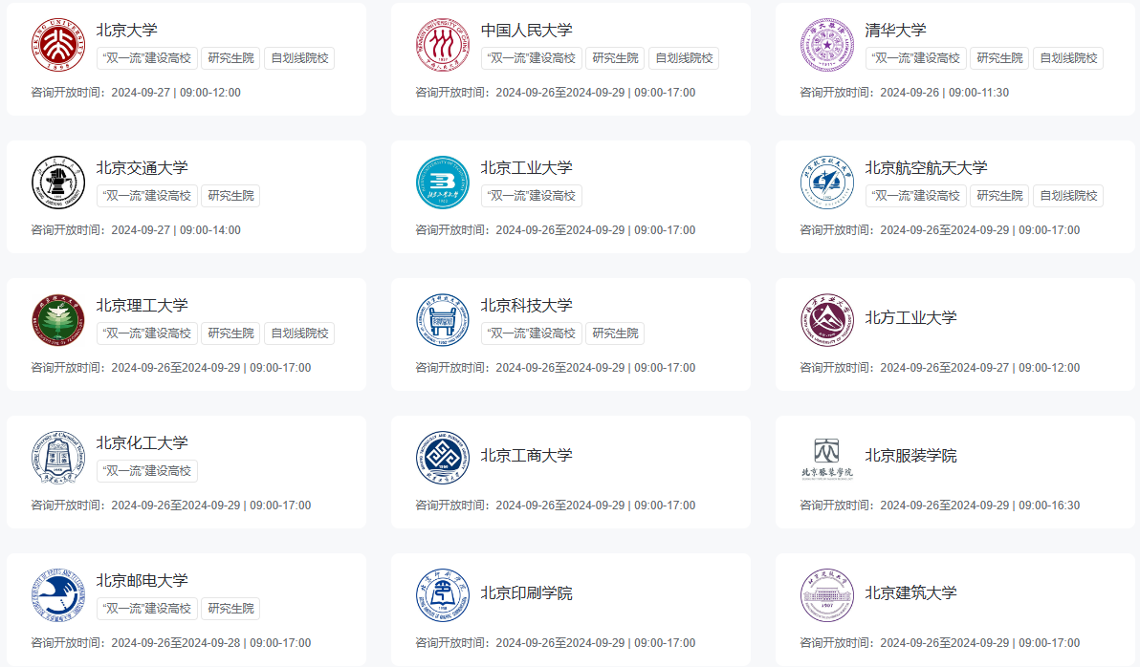Viewport: 1140px width, 667px height.
Task: Select the 北京服装学院 logo
Action: [x=827, y=458]
